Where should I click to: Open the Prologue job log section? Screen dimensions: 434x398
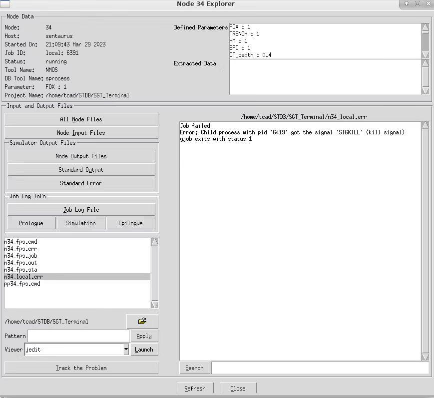pyautogui.click(x=31, y=223)
